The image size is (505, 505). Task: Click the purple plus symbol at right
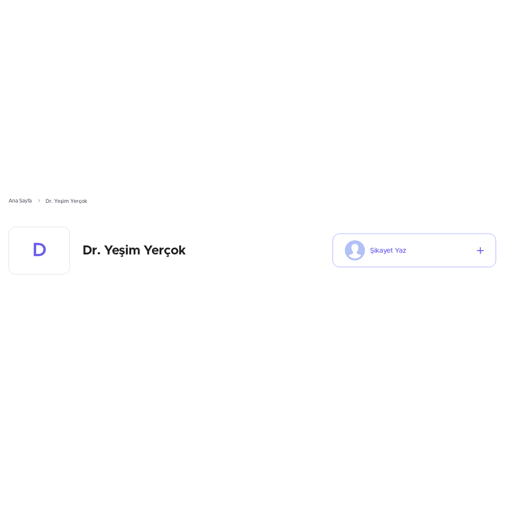480,250
